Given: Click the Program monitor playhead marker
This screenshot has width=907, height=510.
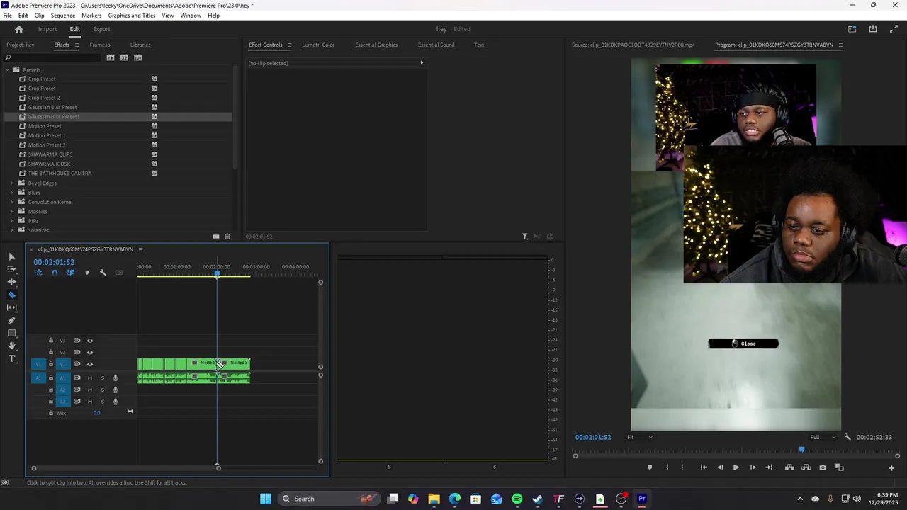Looking at the screenshot, I should pyautogui.click(x=802, y=449).
